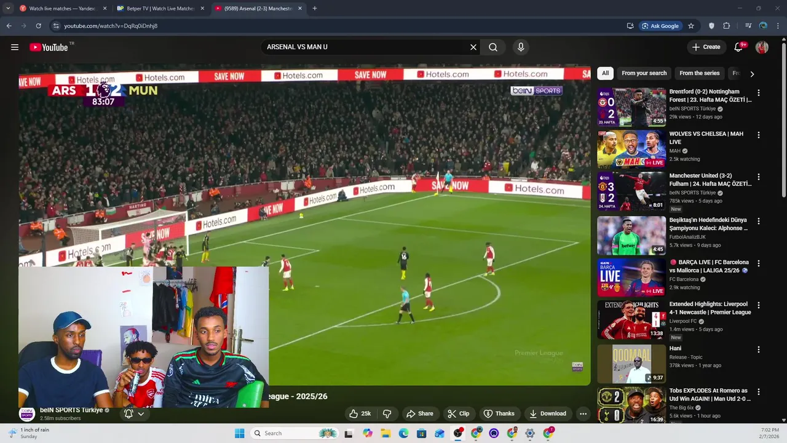Open options for WOLVES VS CHELSEA video
Image resolution: width=787 pixels, height=443 pixels.
point(758,135)
